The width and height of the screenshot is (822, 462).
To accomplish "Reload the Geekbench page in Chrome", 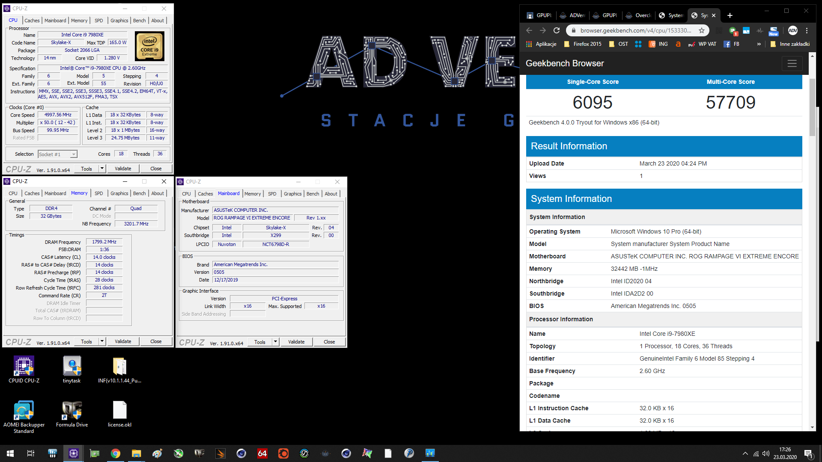I will pos(557,30).
